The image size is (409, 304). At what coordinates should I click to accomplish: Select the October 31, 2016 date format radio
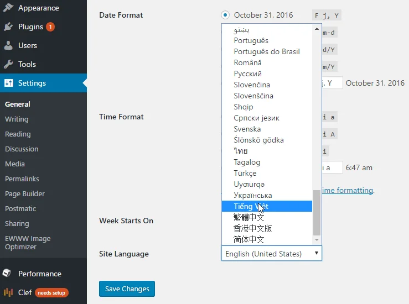pos(225,15)
